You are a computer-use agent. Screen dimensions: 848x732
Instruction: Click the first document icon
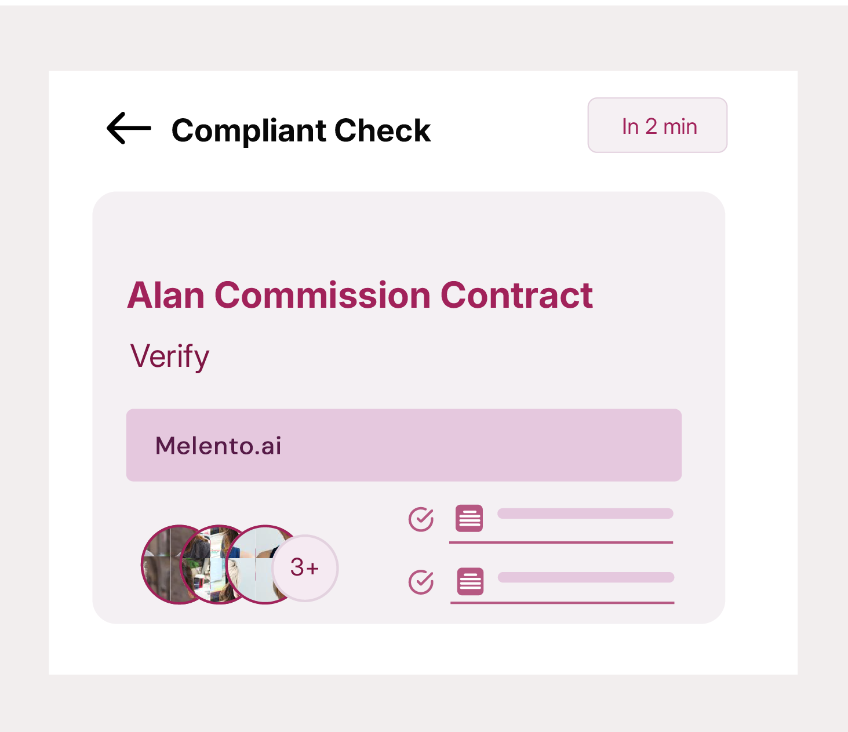pos(469,518)
